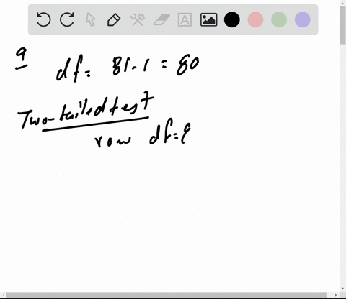
Task: Click the horizontal scrollbar thumb
Action: [167, 295]
